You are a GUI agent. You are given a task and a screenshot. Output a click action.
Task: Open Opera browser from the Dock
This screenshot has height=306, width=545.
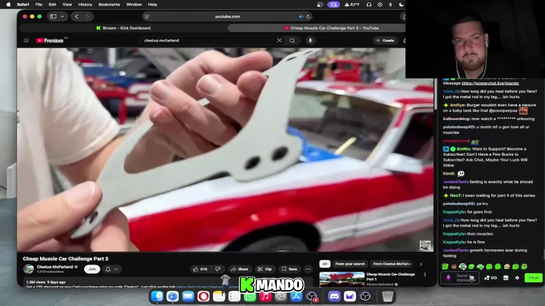(x=204, y=296)
